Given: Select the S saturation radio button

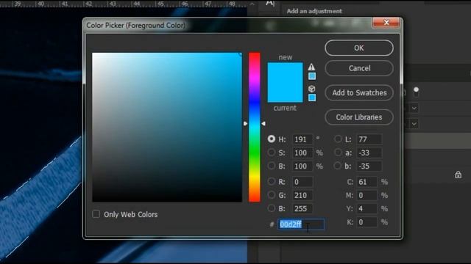Looking at the screenshot, I should point(272,153).
